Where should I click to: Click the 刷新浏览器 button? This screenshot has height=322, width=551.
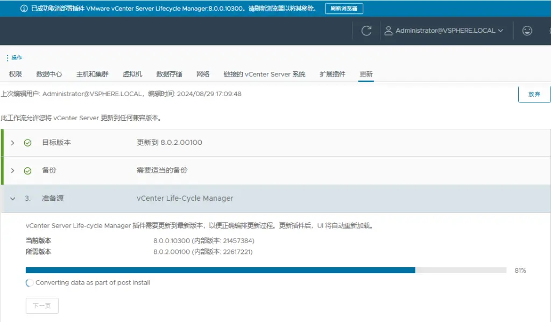click(x=344, y=9)
